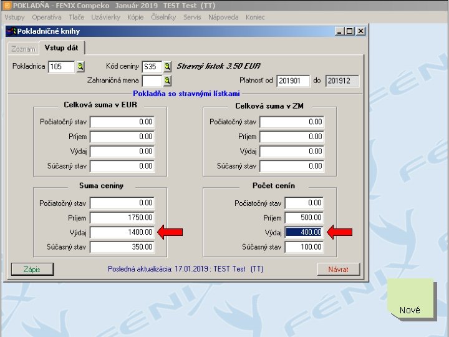This screenshot has height=337, width=449.
Task: Switch to the Zoznam tab
Action: click(x=23, y=49)
